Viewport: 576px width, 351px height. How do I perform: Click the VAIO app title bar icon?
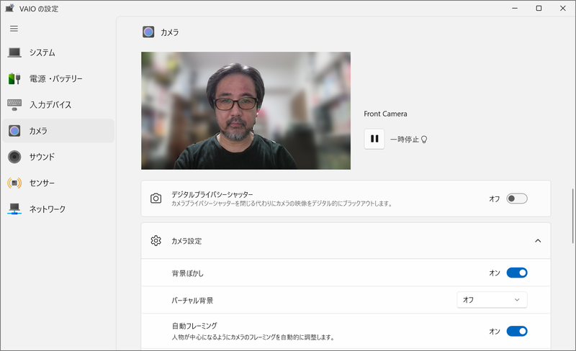pos(10,8)
